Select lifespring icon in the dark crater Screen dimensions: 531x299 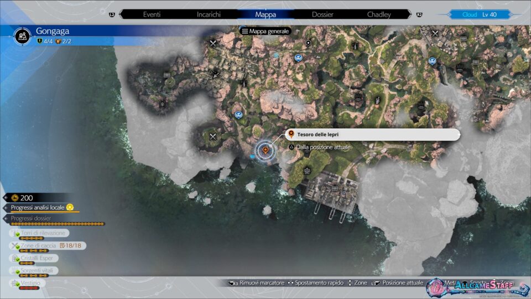point(421,105)
